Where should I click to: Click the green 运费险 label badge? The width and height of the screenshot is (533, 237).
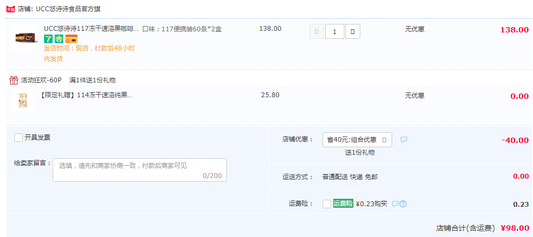point(343,204)
